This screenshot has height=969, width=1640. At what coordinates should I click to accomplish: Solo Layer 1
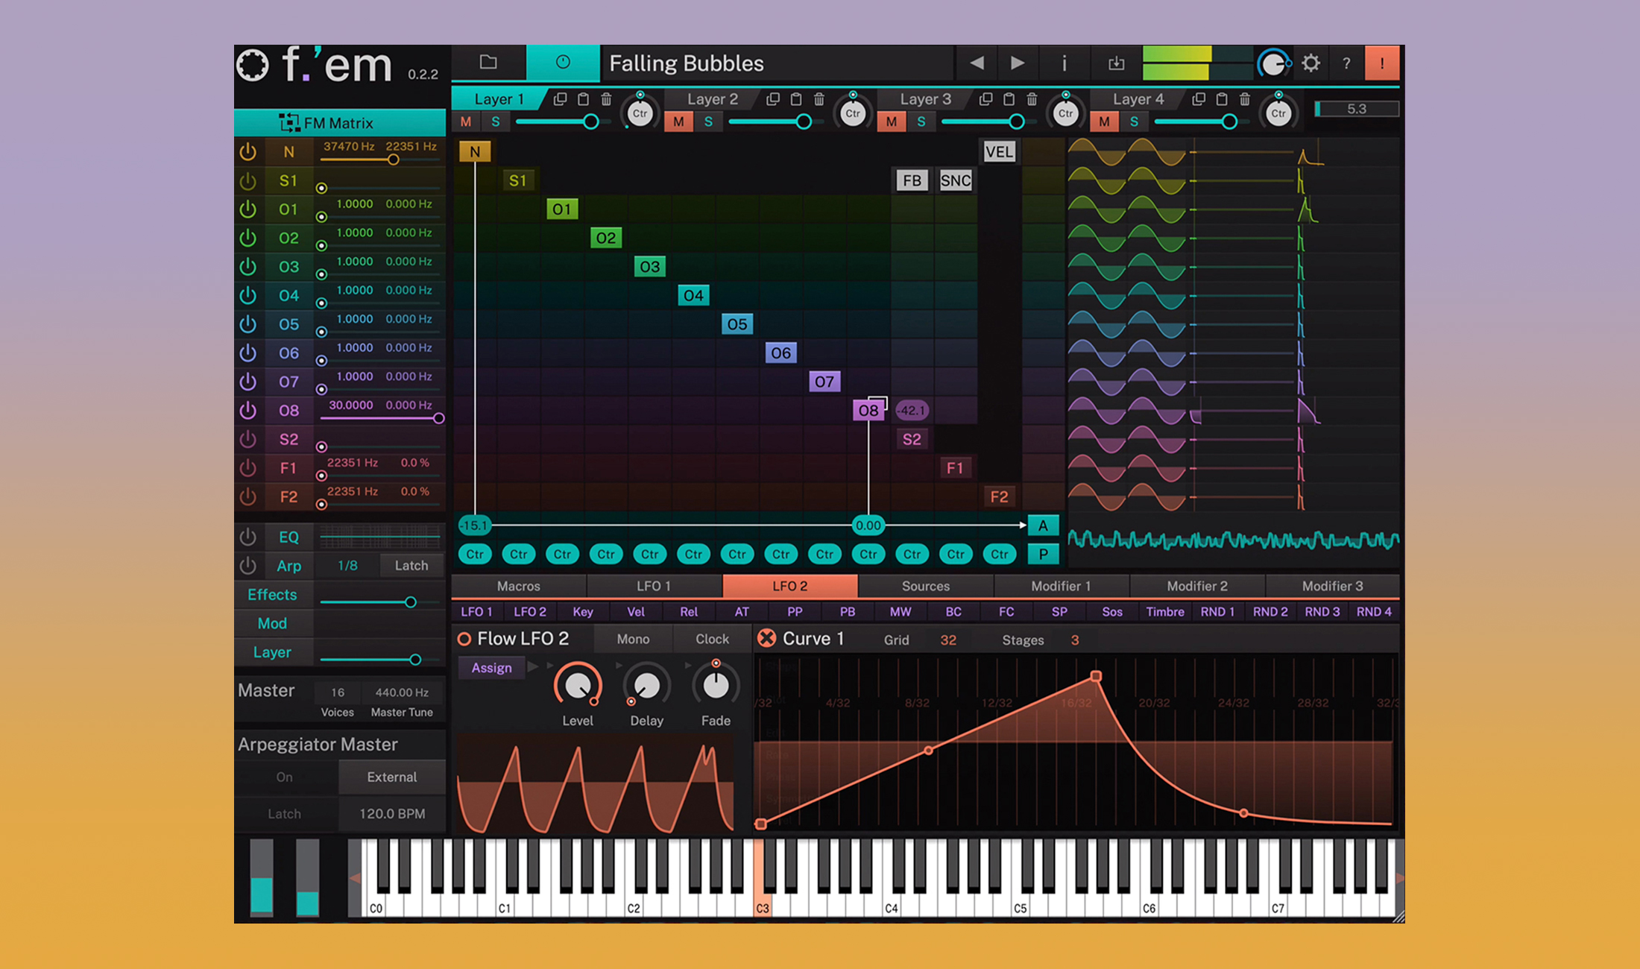pyautogui.click(x=496, y=121)
